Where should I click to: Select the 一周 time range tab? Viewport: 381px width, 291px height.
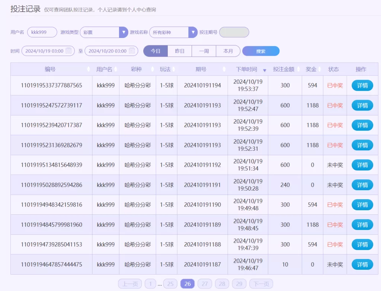click(204, 51)
